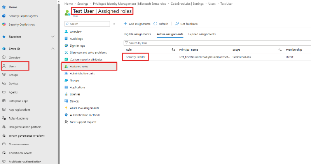311x164 pixels.
Task: Click the Direct membership cell
Action: coord(289,57)
